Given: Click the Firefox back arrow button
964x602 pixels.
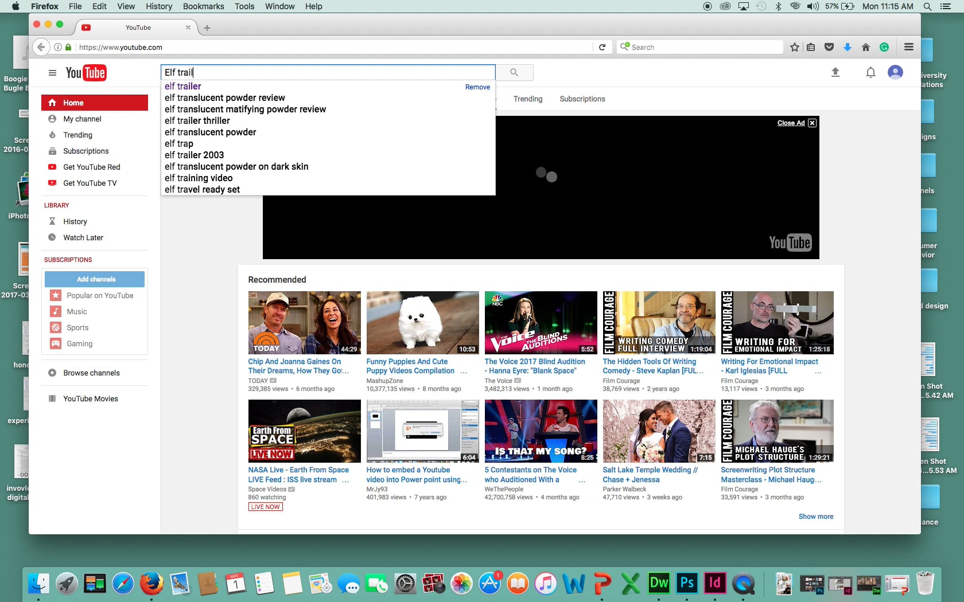Looking at the screenshot, I should click(x=41, y=47).
